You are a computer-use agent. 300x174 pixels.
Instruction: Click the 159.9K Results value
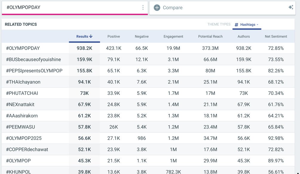84,59
